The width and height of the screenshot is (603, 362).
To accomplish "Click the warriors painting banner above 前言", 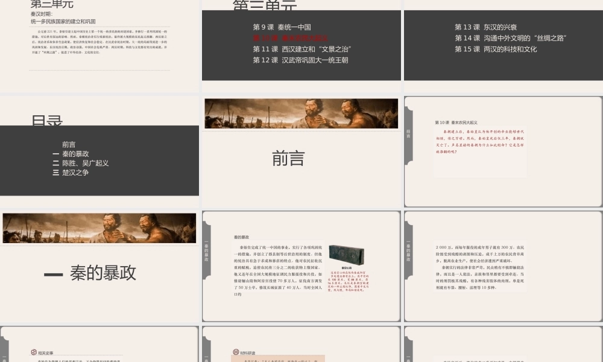I will pos(301,113).
